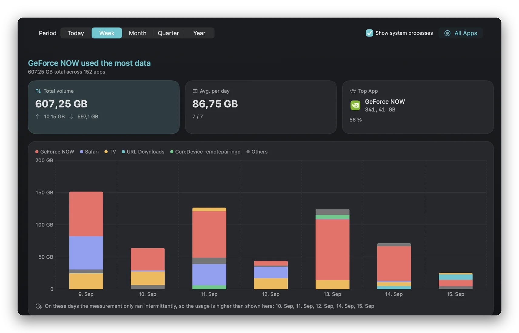519x333 pixels.
Task: Click the cyan URL Downloads segment on 15. Sep
Action: coord(455,277)
